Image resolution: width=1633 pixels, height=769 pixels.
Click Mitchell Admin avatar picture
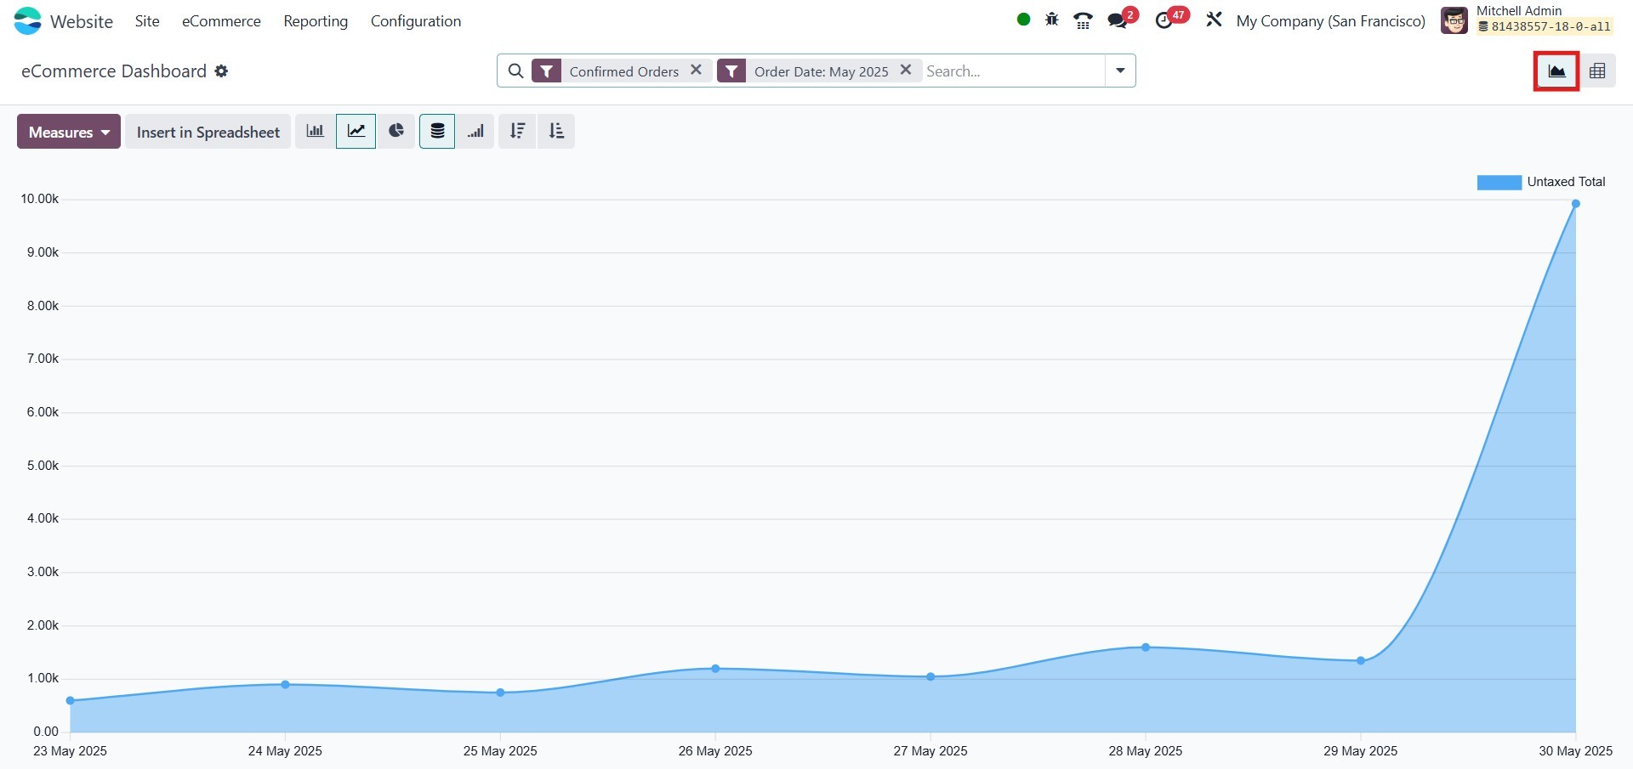coord(1454,20)
